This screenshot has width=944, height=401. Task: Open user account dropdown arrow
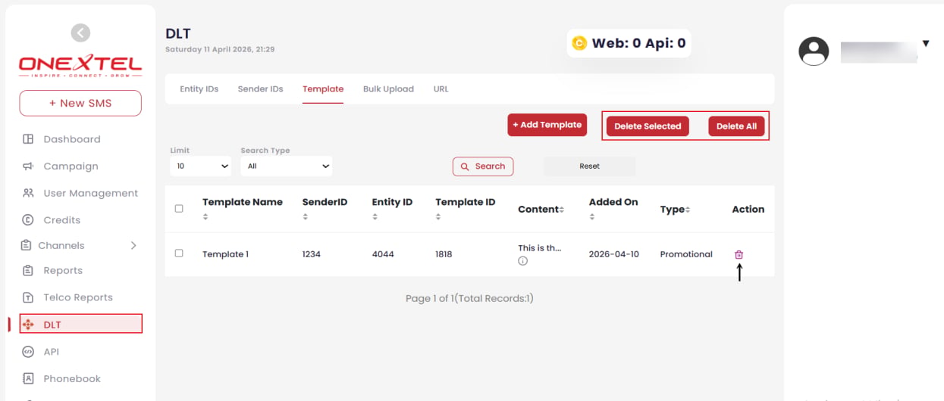tap(926, 44)
